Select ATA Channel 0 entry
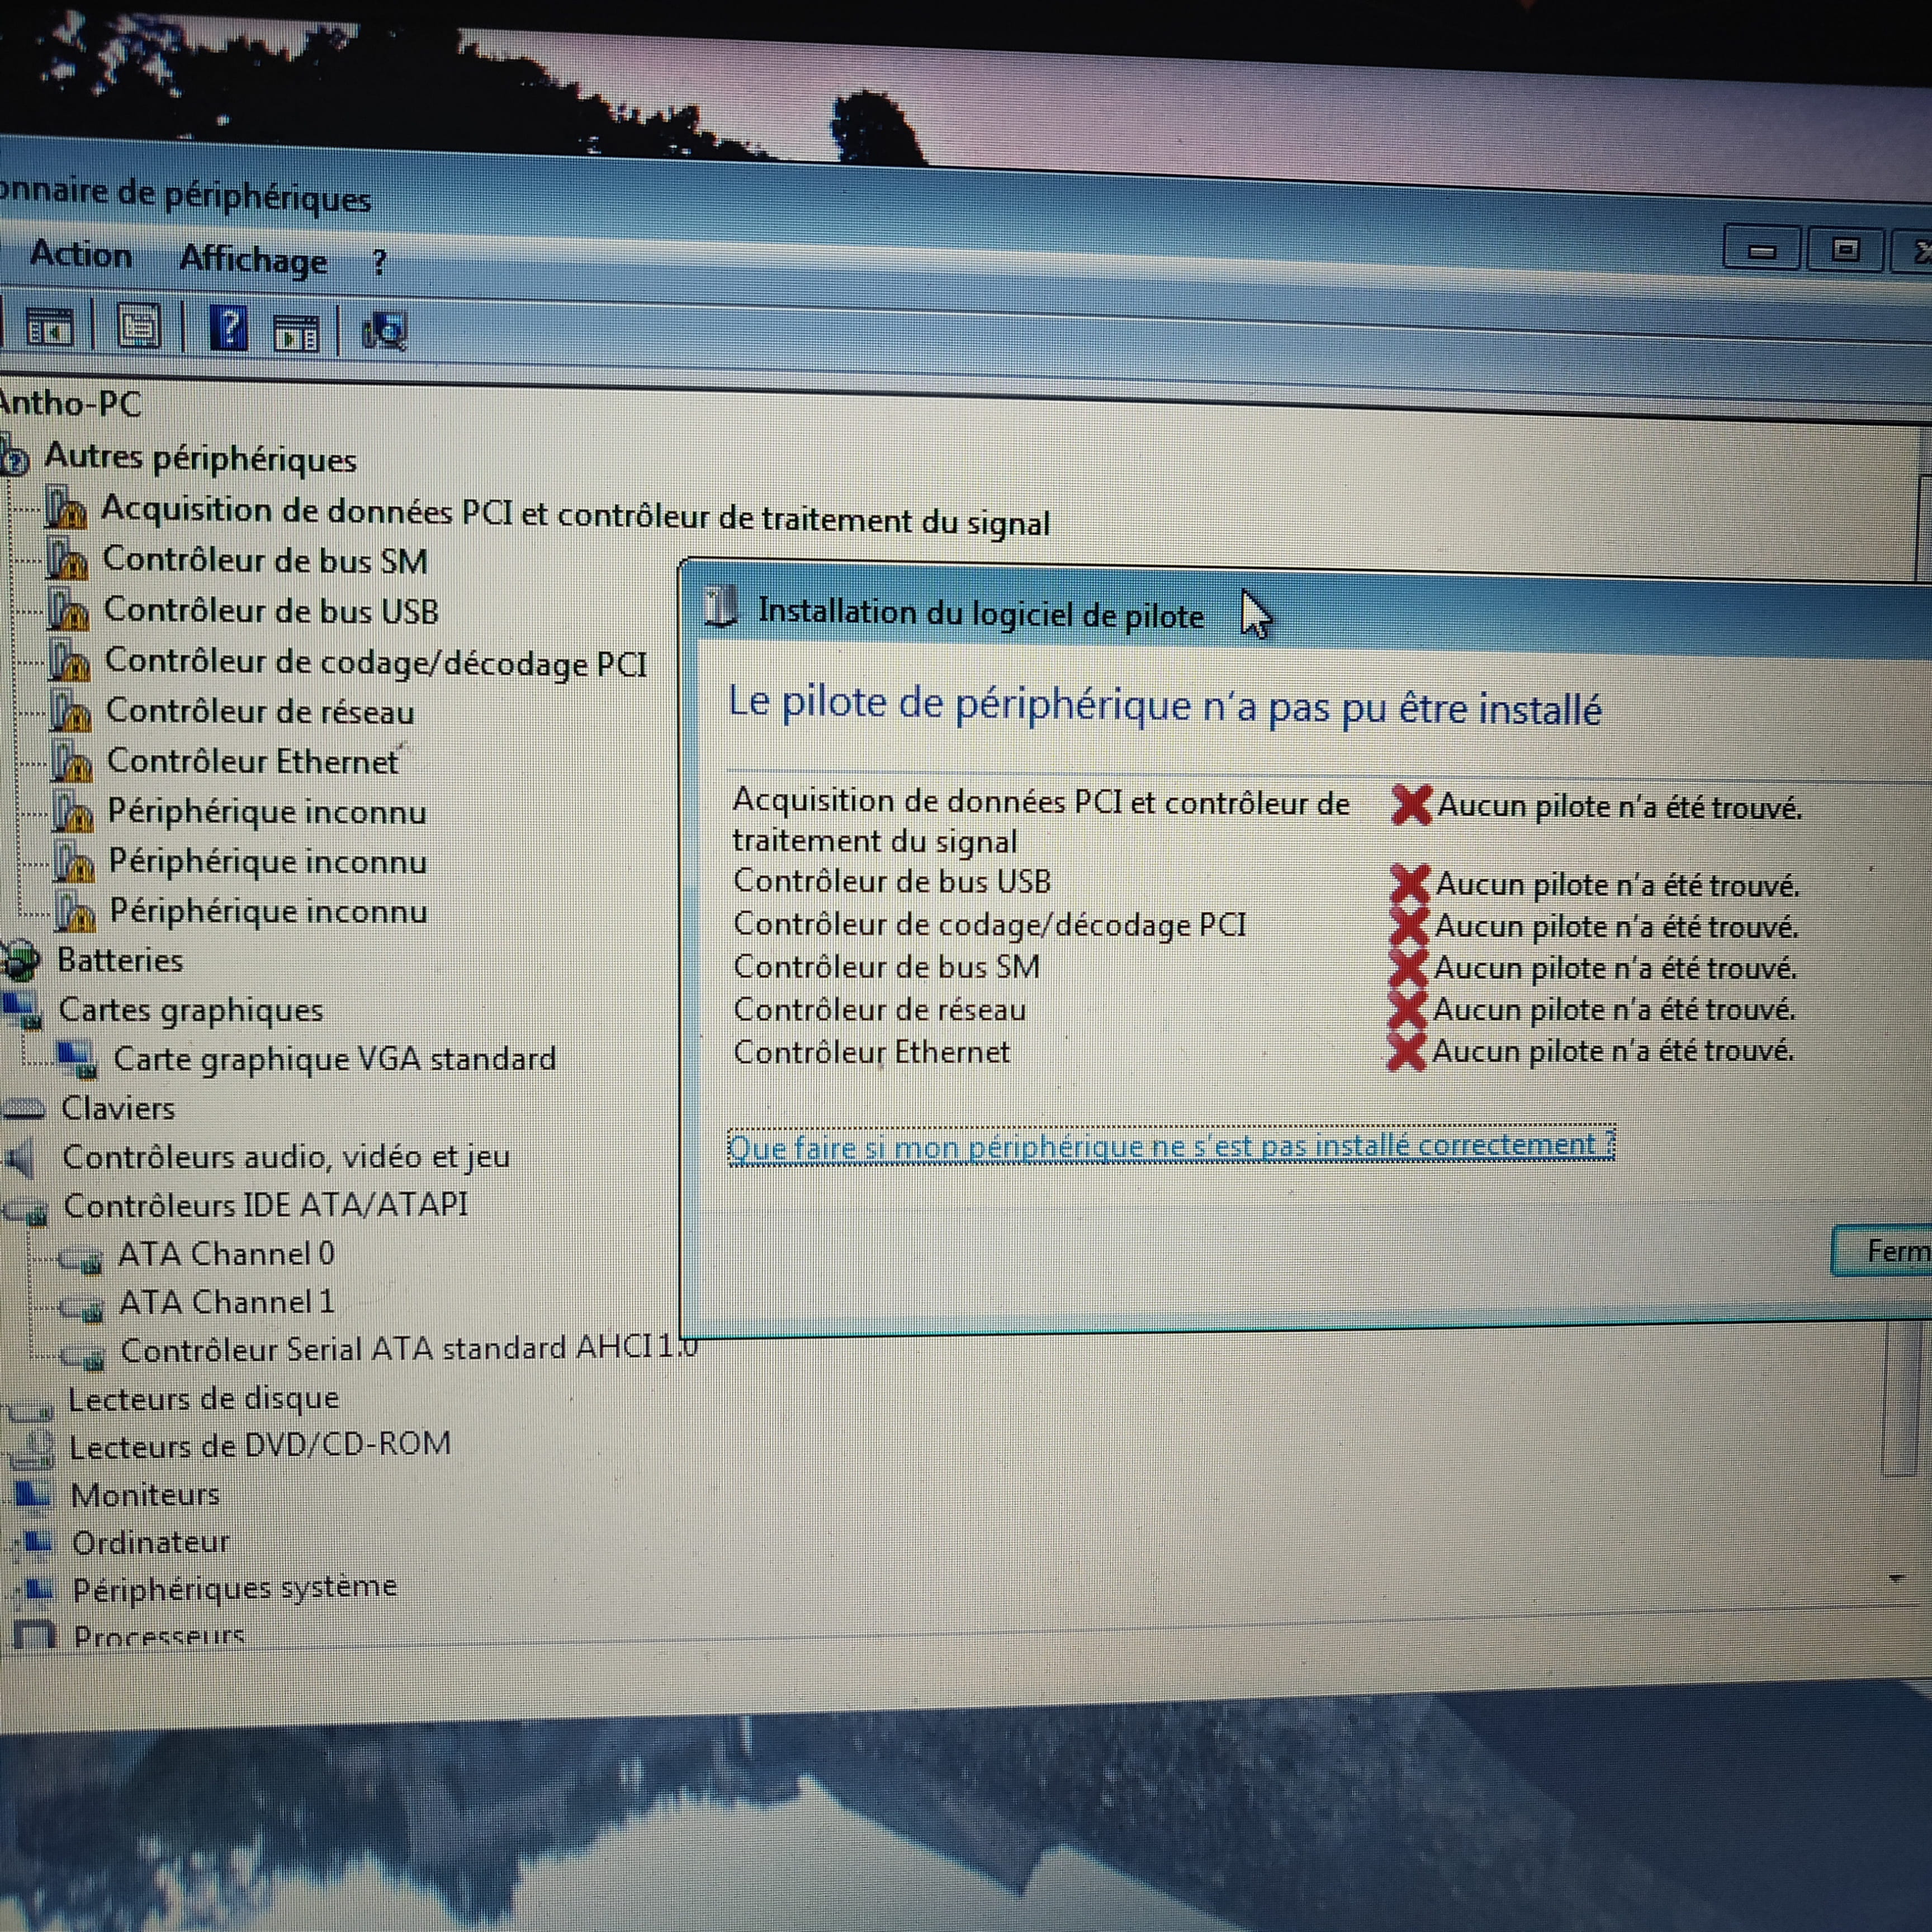The image size is (1932, 1932). (x=226, y=1254)
